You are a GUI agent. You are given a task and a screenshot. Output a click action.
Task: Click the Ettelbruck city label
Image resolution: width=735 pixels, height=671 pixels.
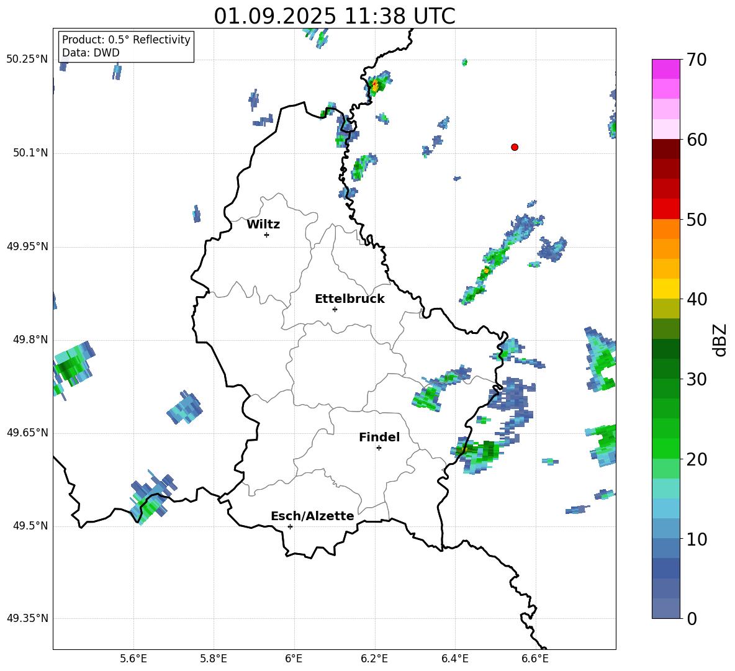pos(349,299)
